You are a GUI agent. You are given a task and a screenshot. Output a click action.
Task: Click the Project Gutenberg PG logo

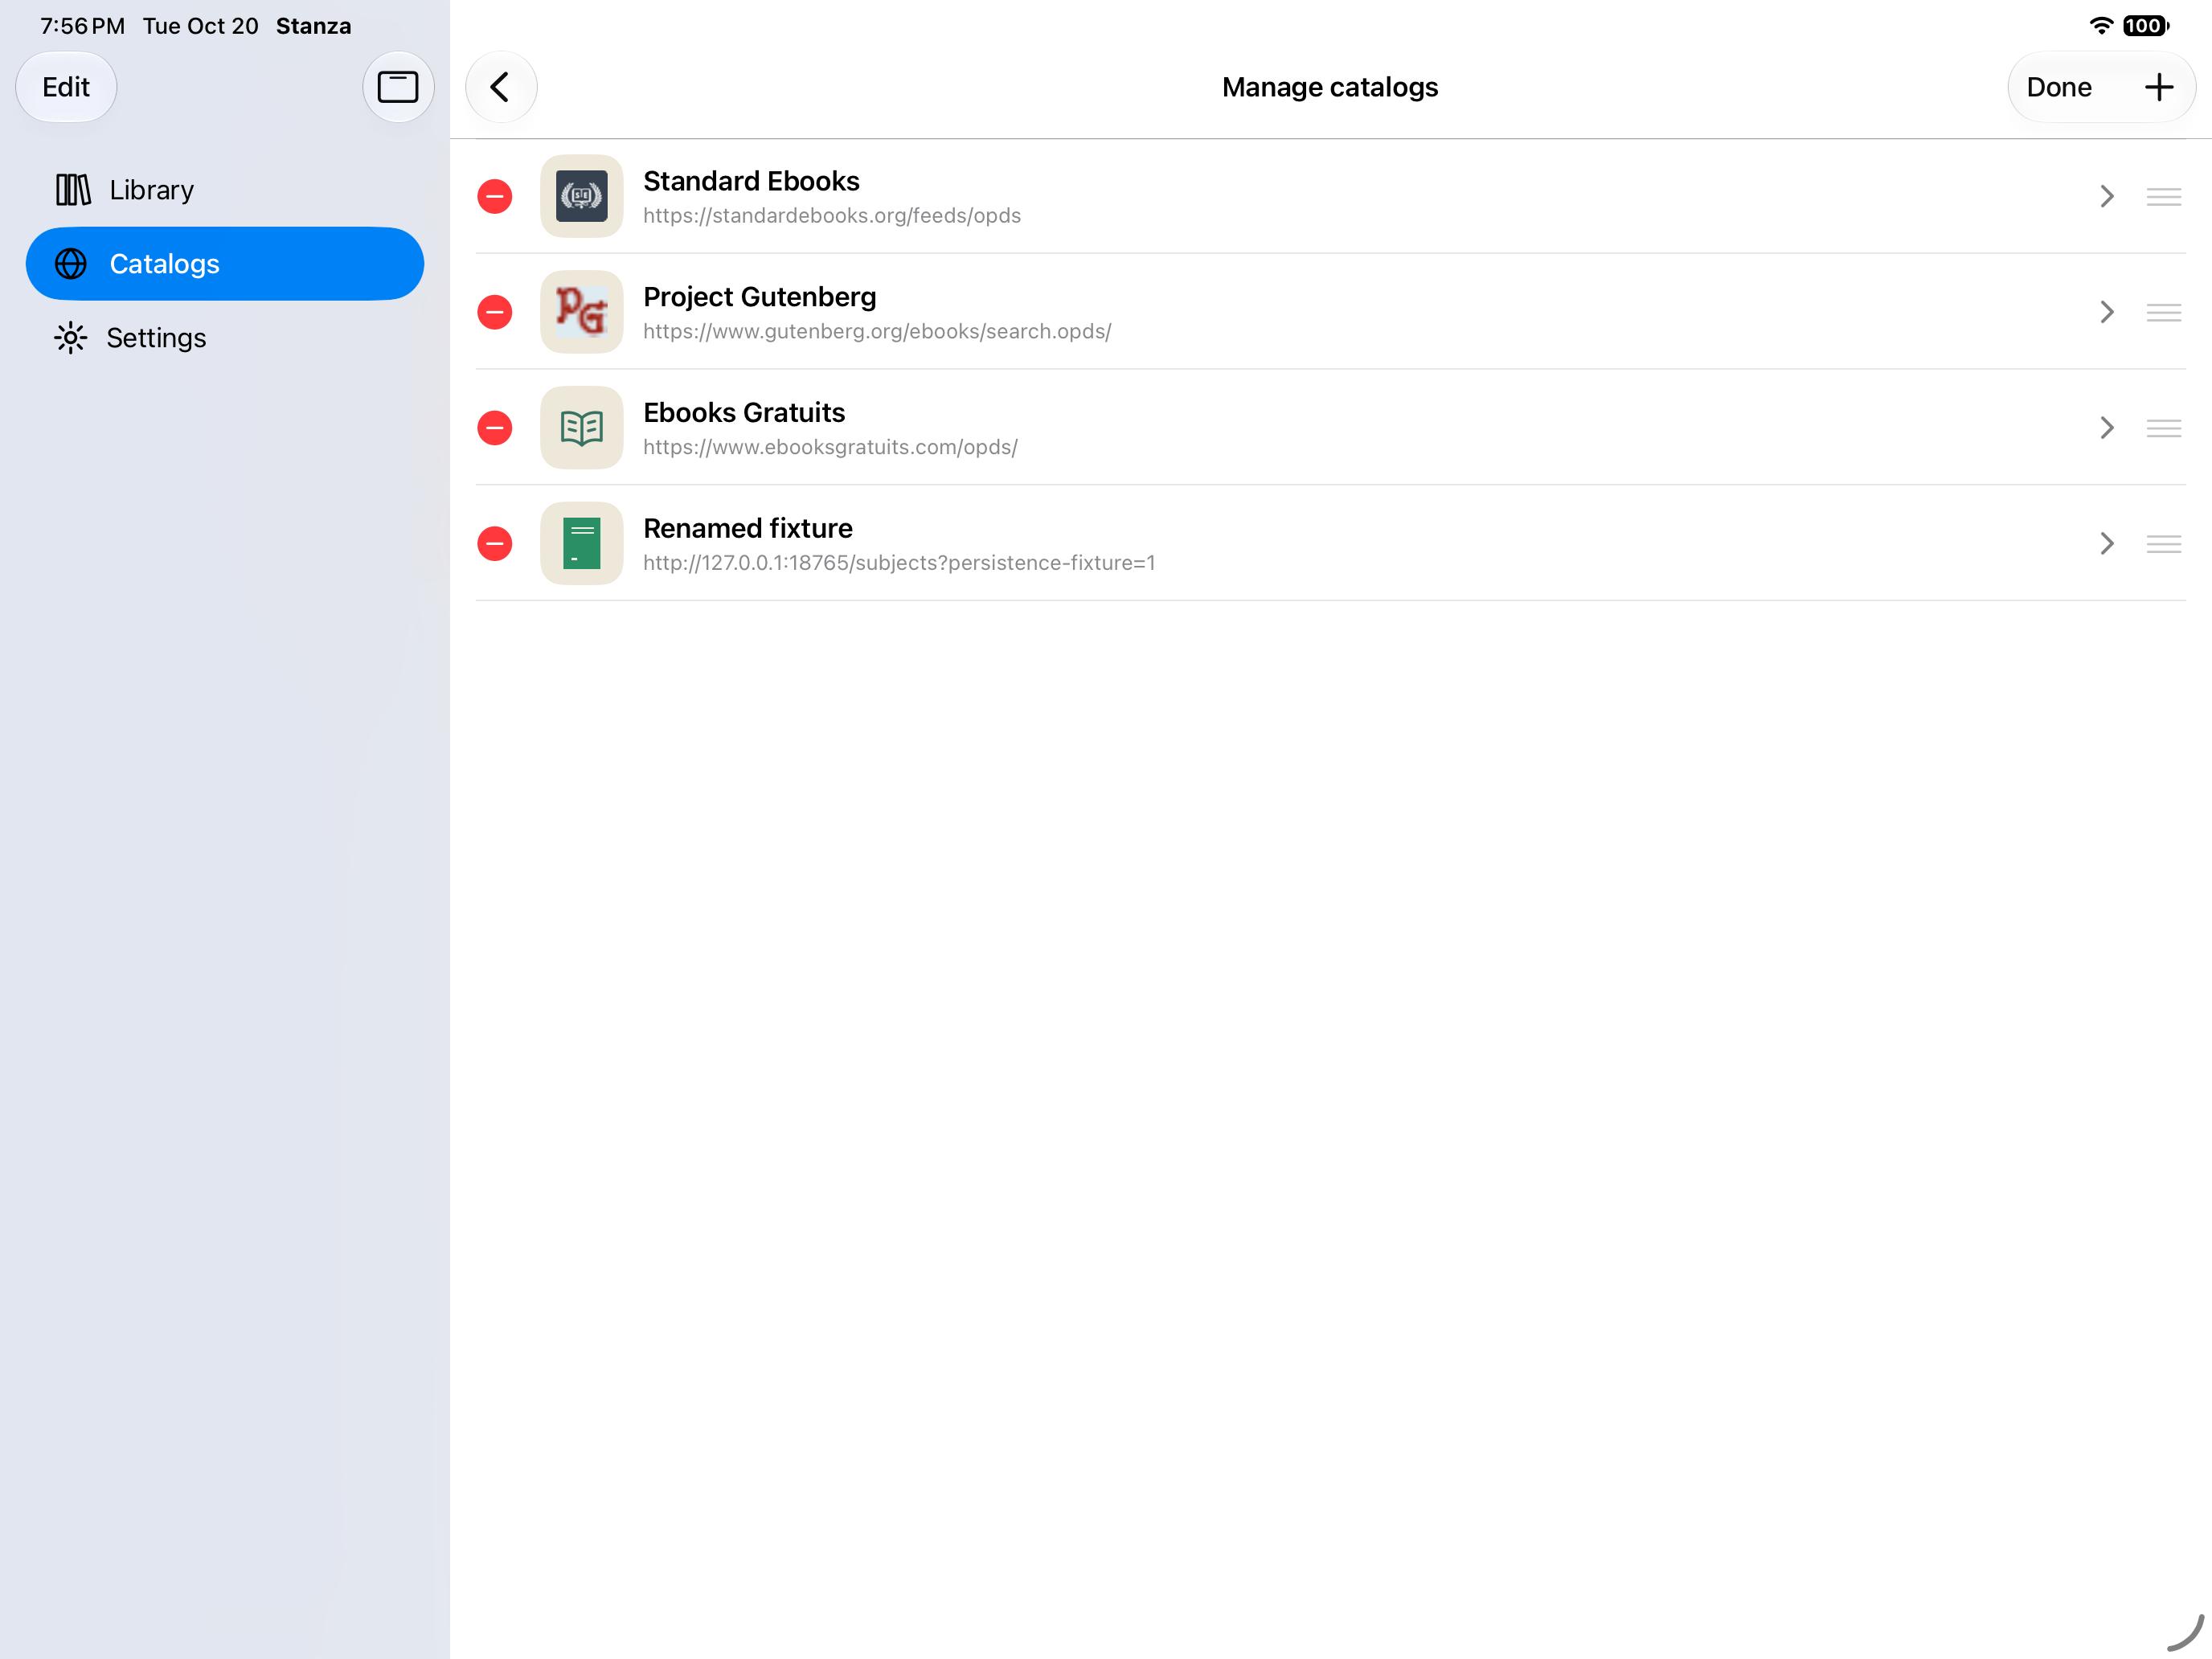(x=581, y=312)
